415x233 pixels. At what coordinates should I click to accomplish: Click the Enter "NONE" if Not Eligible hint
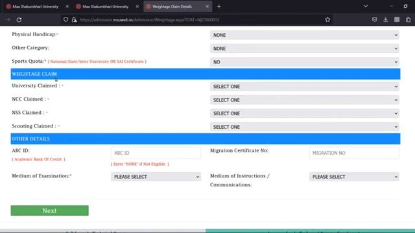coord(140,164)
